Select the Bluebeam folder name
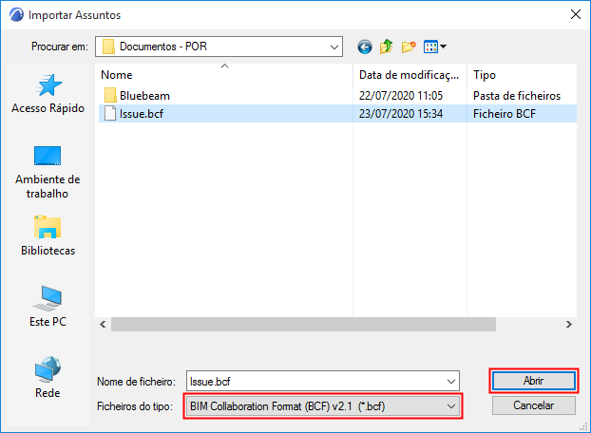 [144, 96]
